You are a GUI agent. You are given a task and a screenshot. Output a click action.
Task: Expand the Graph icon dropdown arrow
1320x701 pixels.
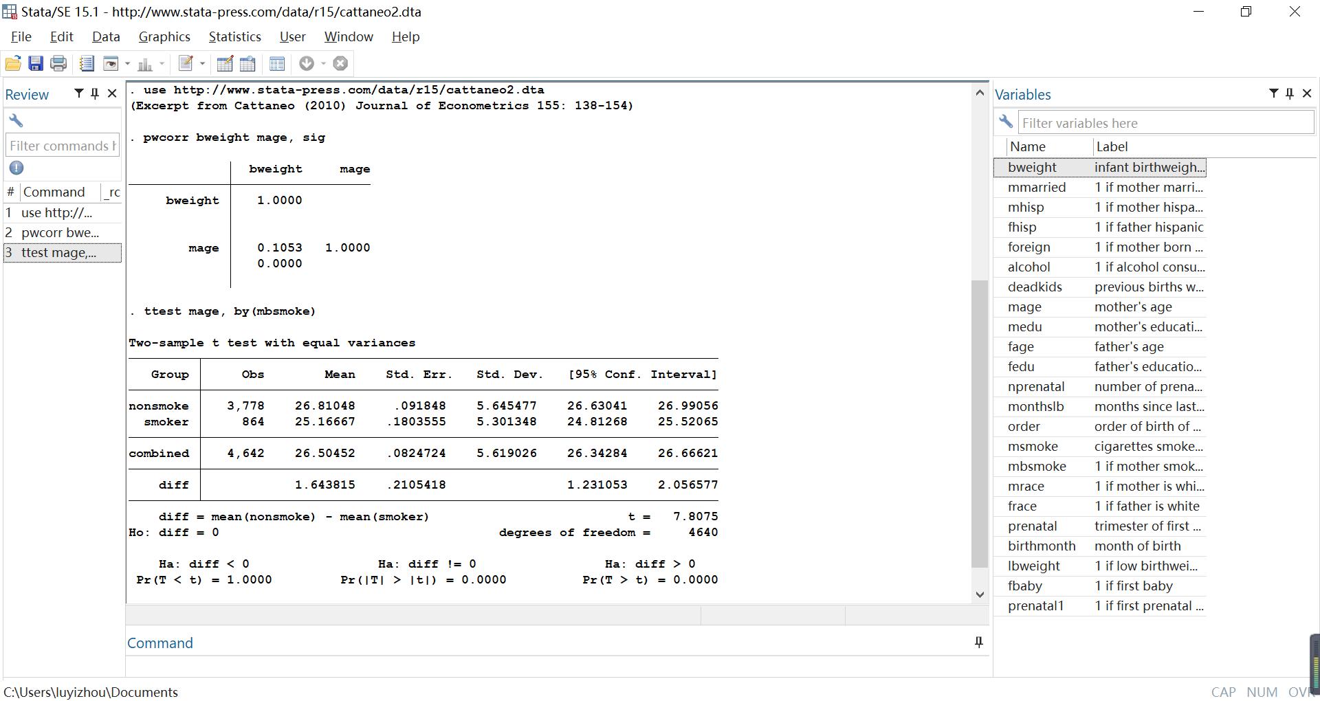click(x=162, y=64)
